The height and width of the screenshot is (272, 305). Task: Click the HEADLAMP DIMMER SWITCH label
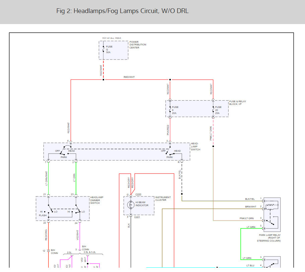point(97,200)
